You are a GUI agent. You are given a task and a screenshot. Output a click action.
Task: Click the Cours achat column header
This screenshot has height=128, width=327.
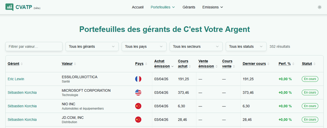click(x=183, y=64)
